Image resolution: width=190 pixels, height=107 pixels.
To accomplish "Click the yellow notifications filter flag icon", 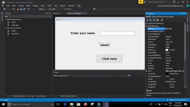I will click(141, 2).
